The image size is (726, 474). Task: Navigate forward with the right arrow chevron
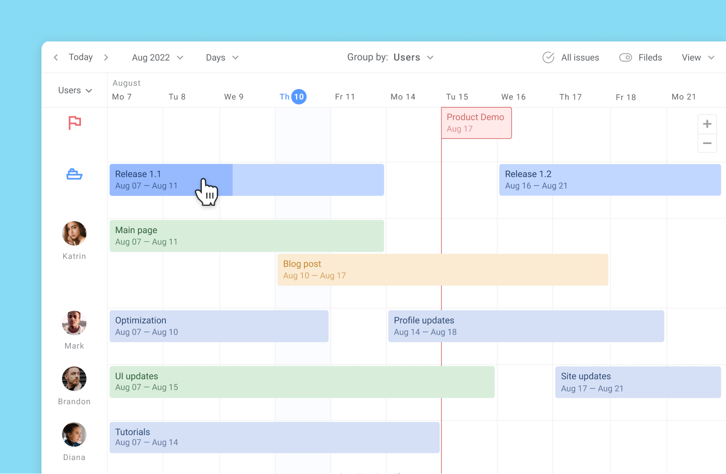coord(106,58)
